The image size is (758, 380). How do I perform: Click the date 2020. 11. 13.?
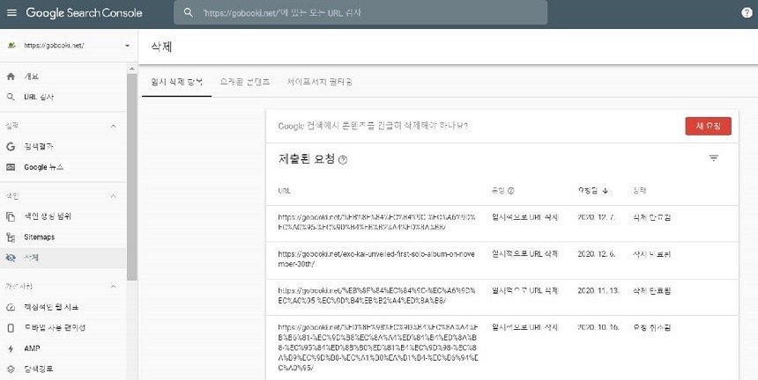click(600, 291)
